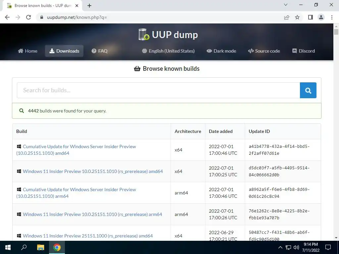Image resolution: width=339 pixels, height=254 pixels.
Task: Click the address bar URL
Action: point(77,17)
